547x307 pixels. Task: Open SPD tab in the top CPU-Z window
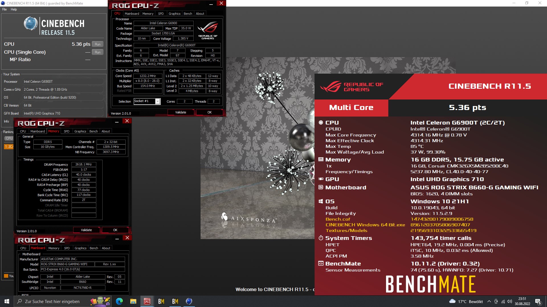161,14
